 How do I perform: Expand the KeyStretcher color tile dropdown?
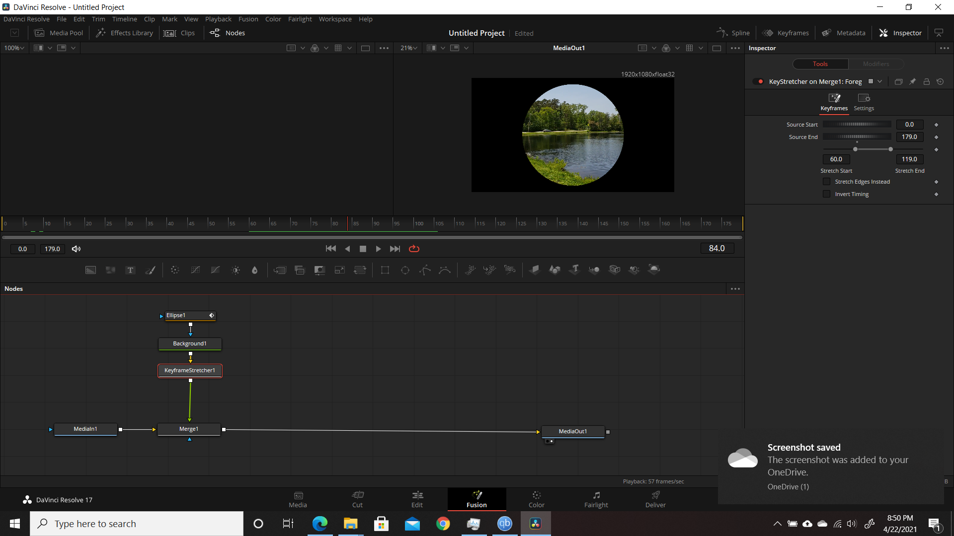click(x=879, y=81)
